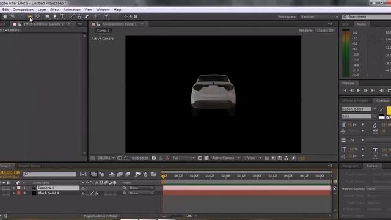Expand Black Solid 1 layer properties
391x220 pixels.
point(14,193)
